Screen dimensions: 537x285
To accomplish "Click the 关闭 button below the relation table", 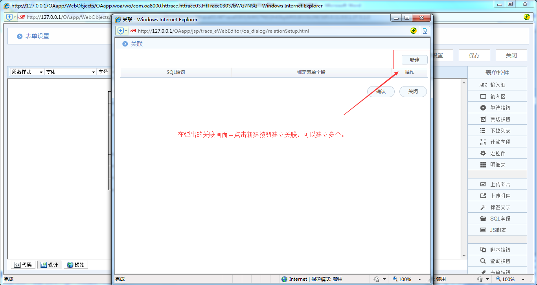I will (413, 92).
